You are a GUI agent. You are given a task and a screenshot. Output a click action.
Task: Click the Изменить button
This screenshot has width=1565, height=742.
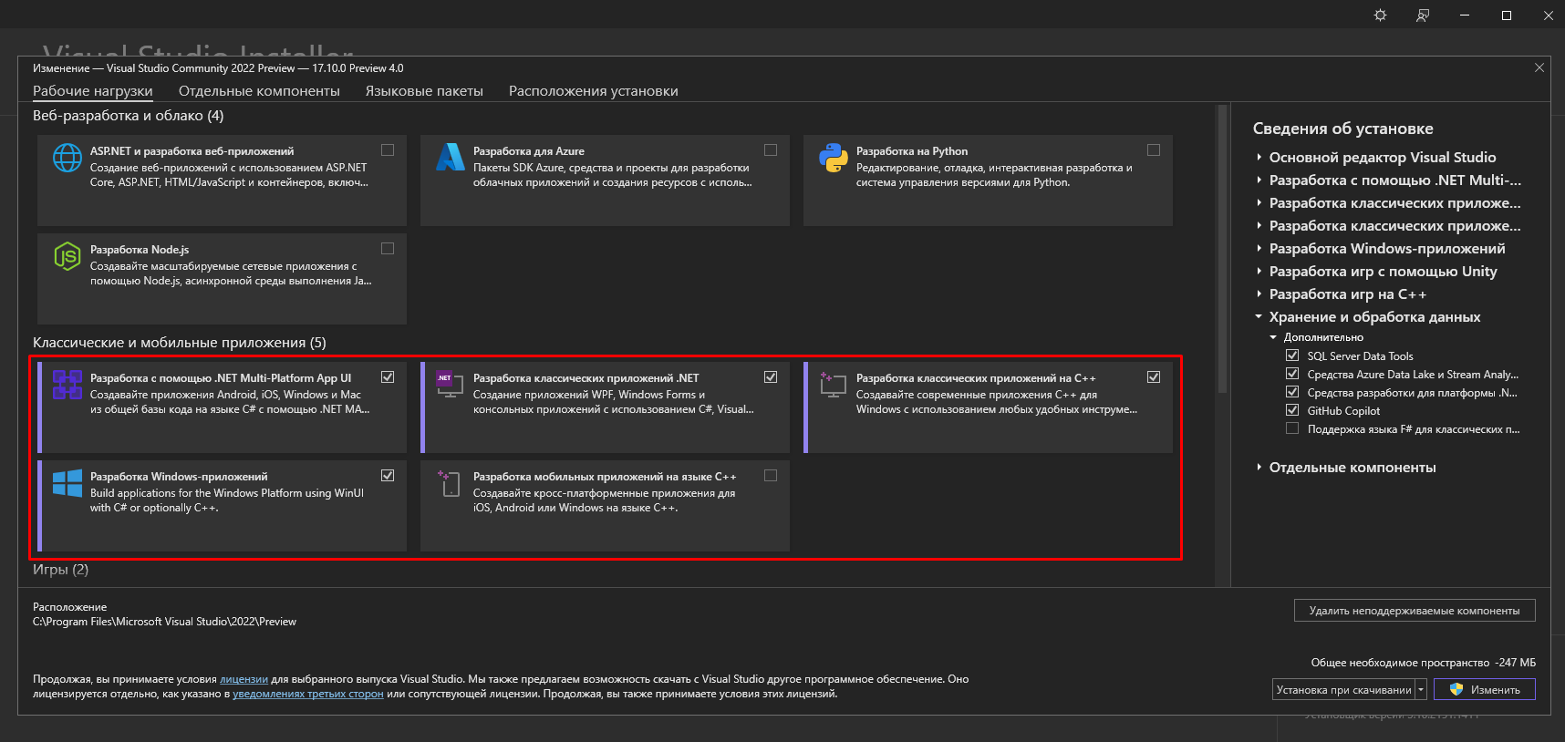pyautogui.click(x=1485, y=690)
